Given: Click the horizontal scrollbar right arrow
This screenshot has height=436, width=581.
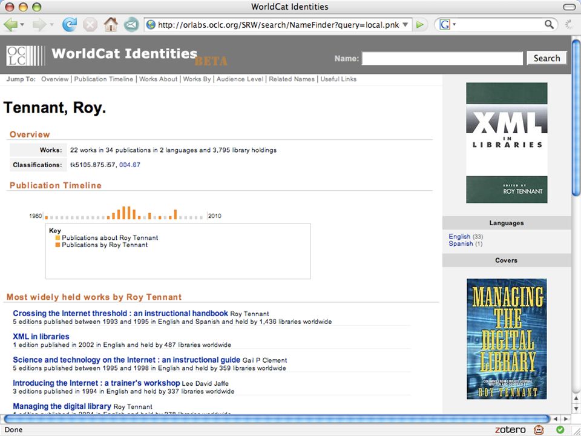Looking at the screenshot, I should tap(566, 419).
